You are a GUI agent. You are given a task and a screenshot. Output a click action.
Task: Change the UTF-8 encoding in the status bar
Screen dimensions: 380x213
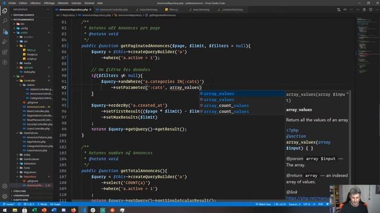coord(306,204)
